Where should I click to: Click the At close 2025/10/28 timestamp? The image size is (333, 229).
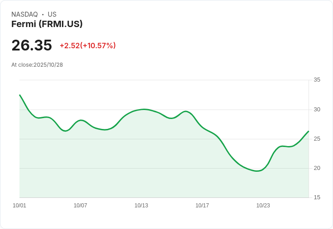[37, 65]
